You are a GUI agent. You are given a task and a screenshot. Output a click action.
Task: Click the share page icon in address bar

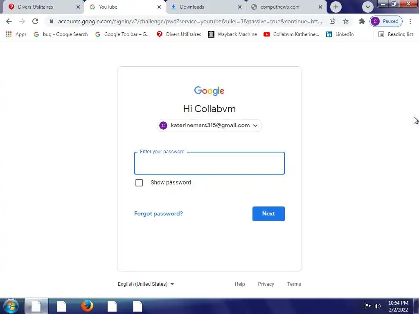(332, 21)
